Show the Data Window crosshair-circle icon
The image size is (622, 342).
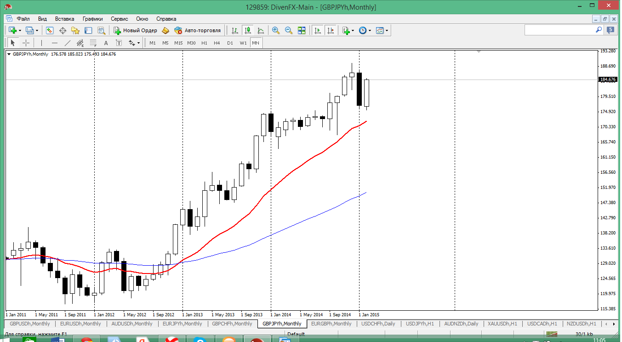[x=63, y=30]
